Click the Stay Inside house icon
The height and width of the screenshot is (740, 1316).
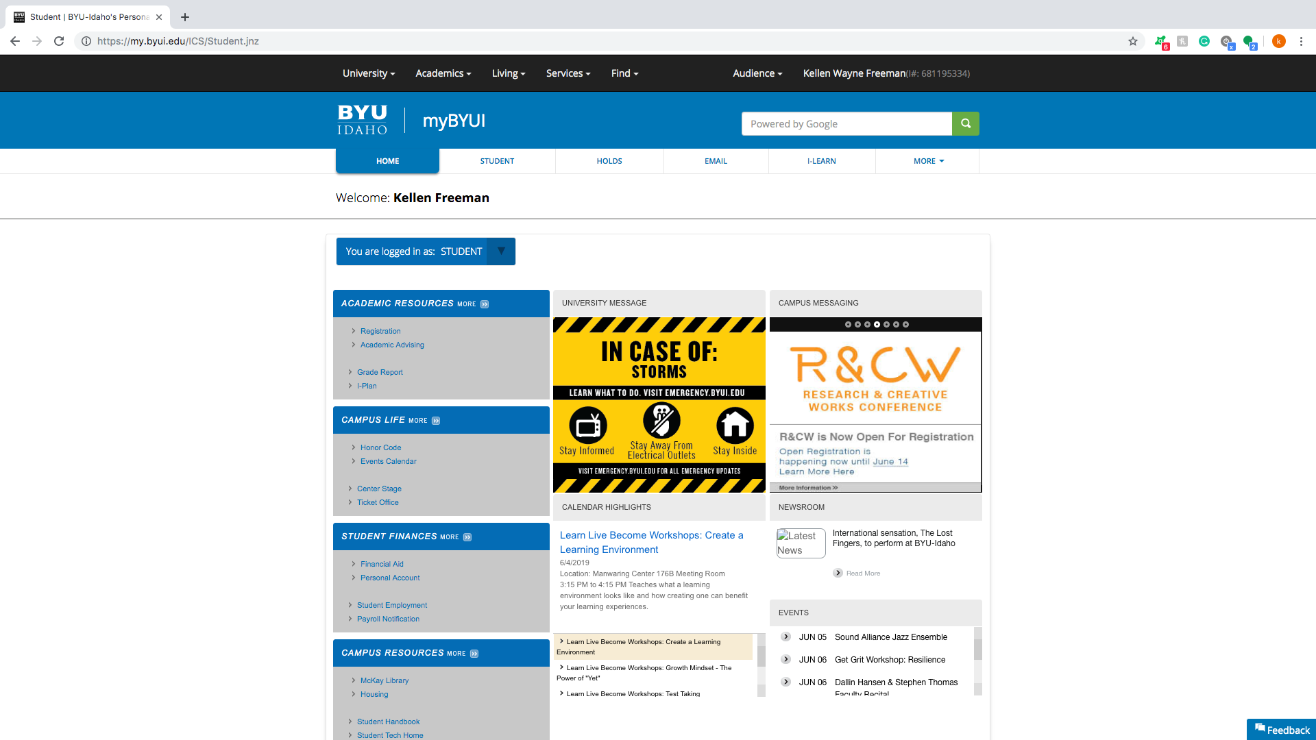click(x=735, y=425)
